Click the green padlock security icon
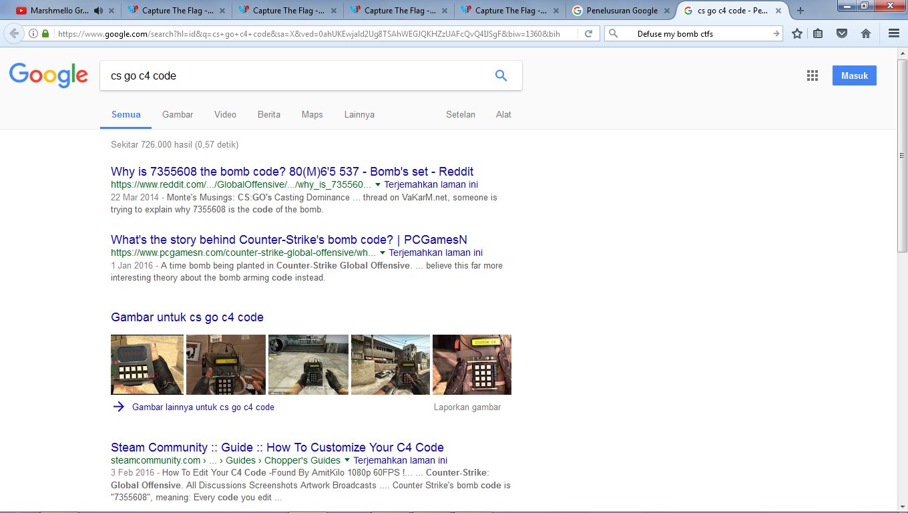Viewport: 908px width, 513px height. (x=45, y=33)
